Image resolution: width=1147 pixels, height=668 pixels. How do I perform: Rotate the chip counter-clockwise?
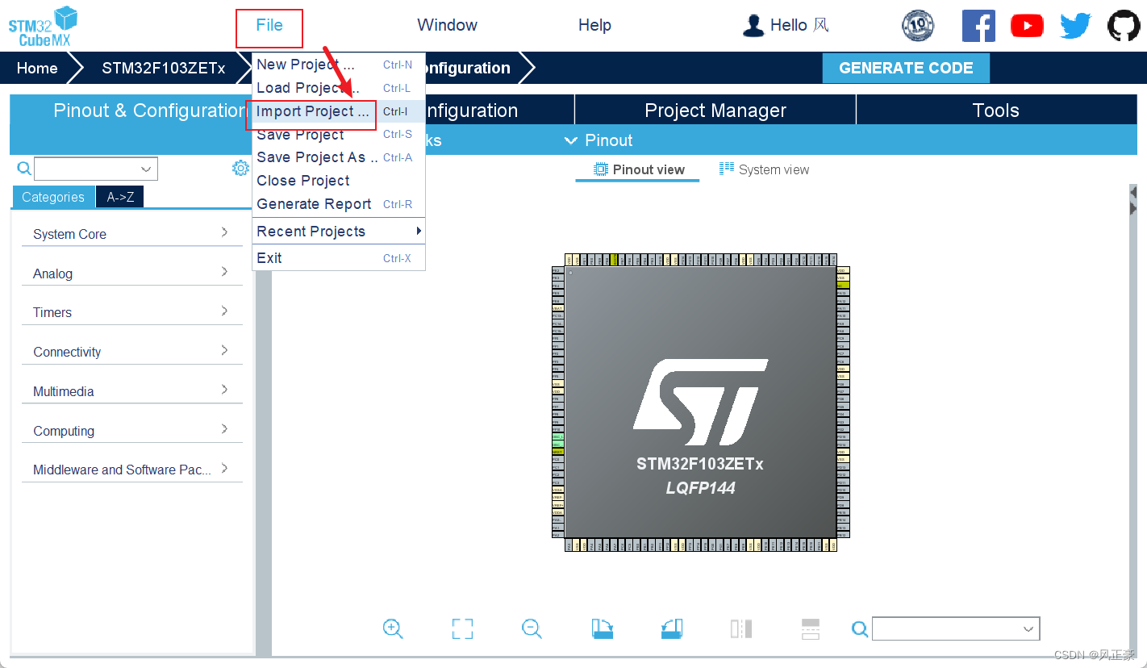coord(671,628)
